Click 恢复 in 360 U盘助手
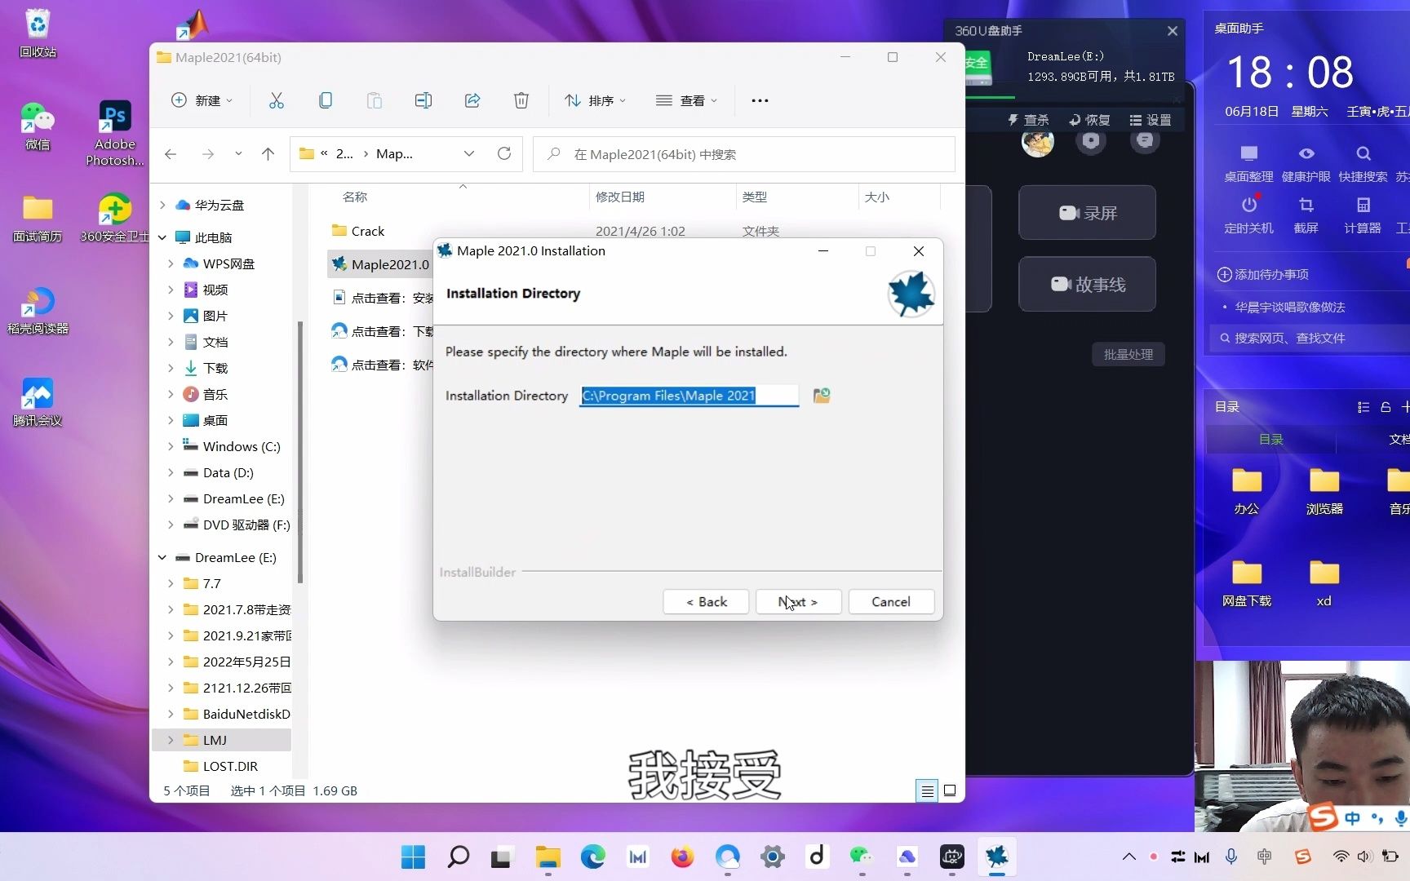1410x881 pixels. (1089, 120)
